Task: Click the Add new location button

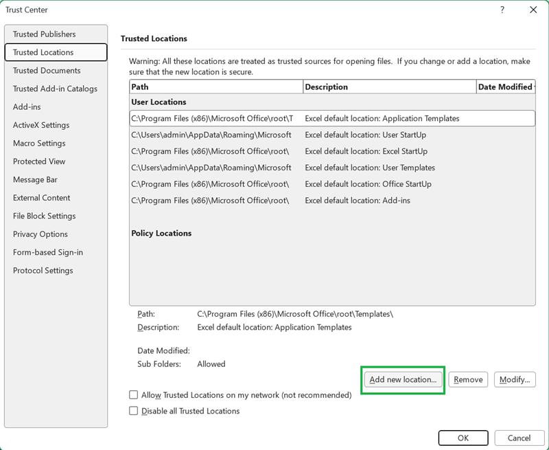Action: pos(403,379)
